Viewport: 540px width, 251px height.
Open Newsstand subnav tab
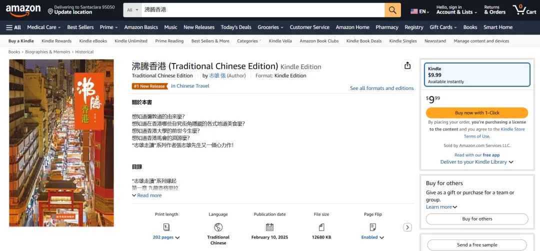(x=435, y=41)
